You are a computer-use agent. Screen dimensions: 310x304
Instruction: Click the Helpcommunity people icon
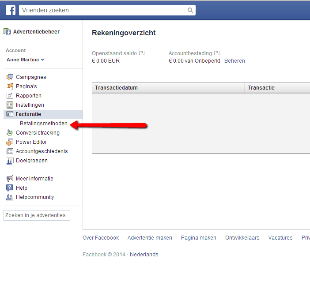(10, 197)
